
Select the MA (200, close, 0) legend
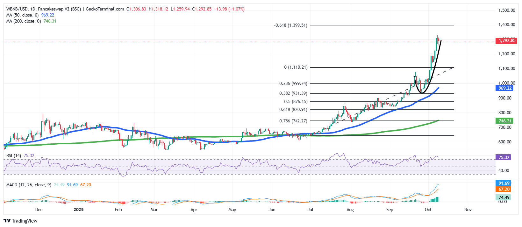pos(23,21)
